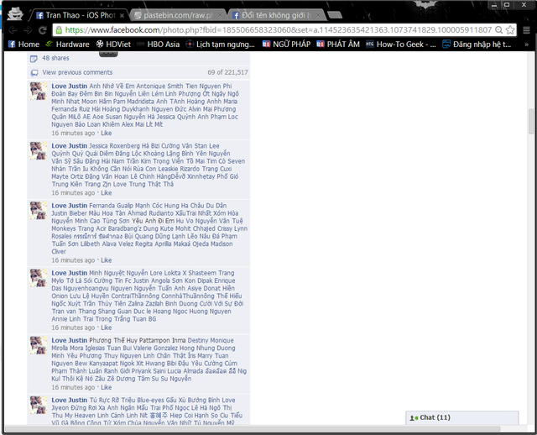The width and height of the screenshot is (537, 435).
Task: Bookmark this page with the star icon
Action: 510,30
